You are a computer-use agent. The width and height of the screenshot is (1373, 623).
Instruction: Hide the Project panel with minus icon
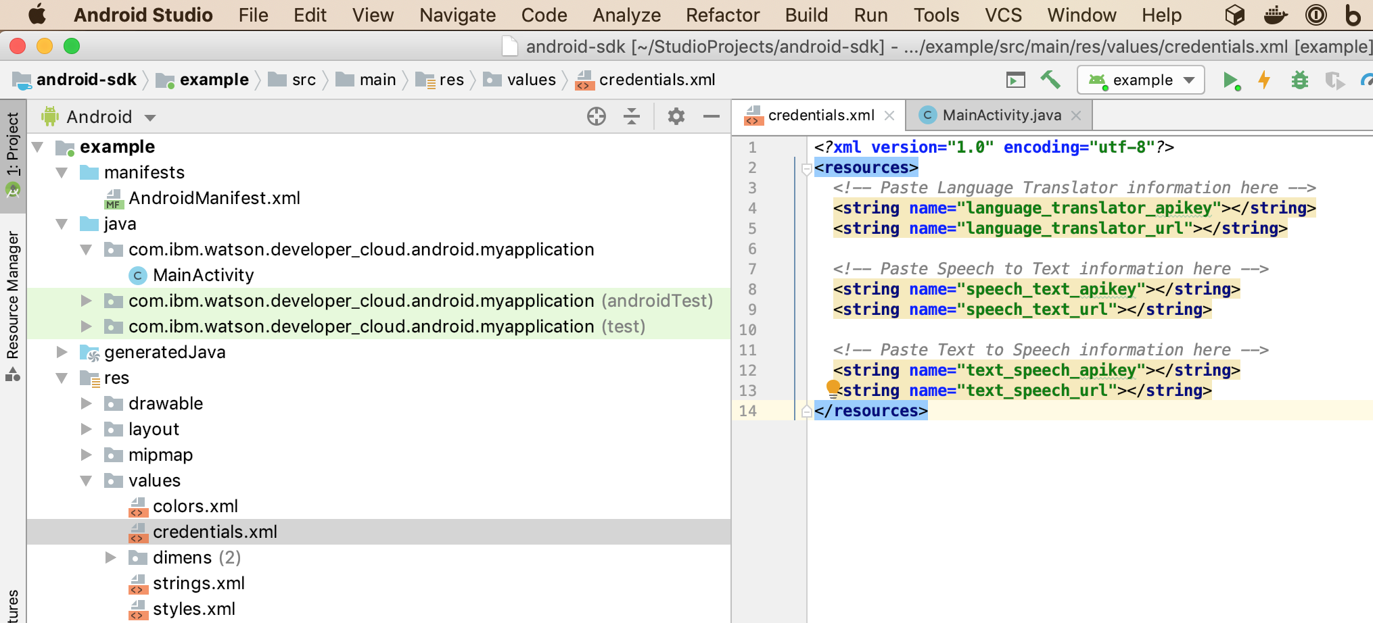711,116
